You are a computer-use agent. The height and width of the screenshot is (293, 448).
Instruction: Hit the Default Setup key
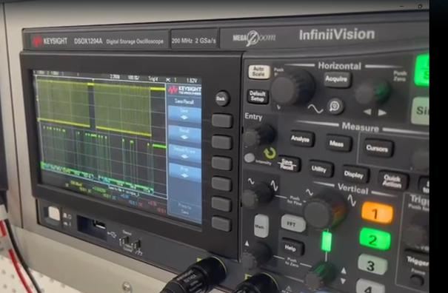pos(258,97)
